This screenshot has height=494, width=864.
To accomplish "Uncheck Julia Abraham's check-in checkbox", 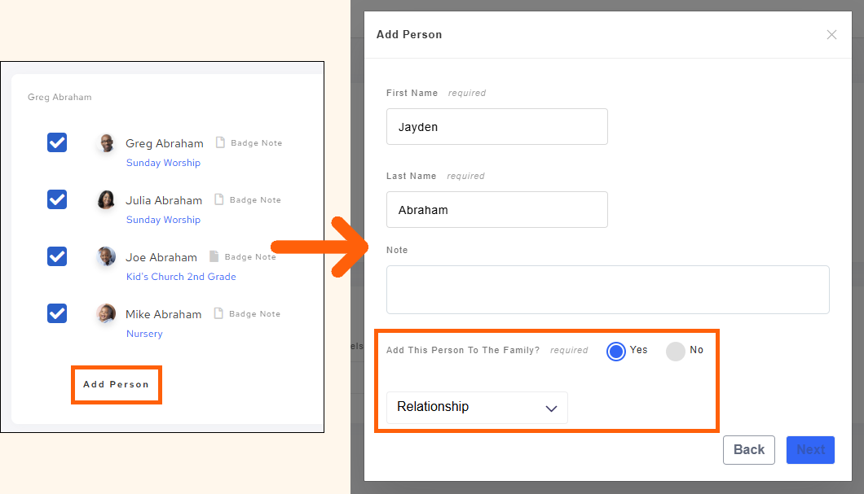I will click(56, 199).
